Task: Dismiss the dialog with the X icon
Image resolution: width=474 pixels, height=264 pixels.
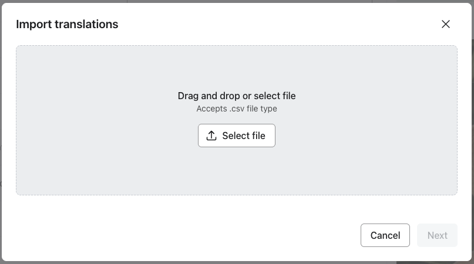Action: (446, 24)
